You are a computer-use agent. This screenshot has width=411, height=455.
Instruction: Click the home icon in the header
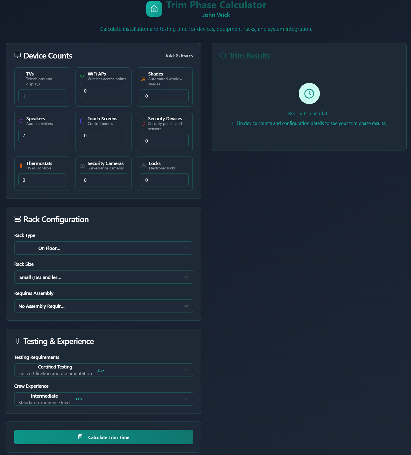pyautogui.click(x=154, y=9)
